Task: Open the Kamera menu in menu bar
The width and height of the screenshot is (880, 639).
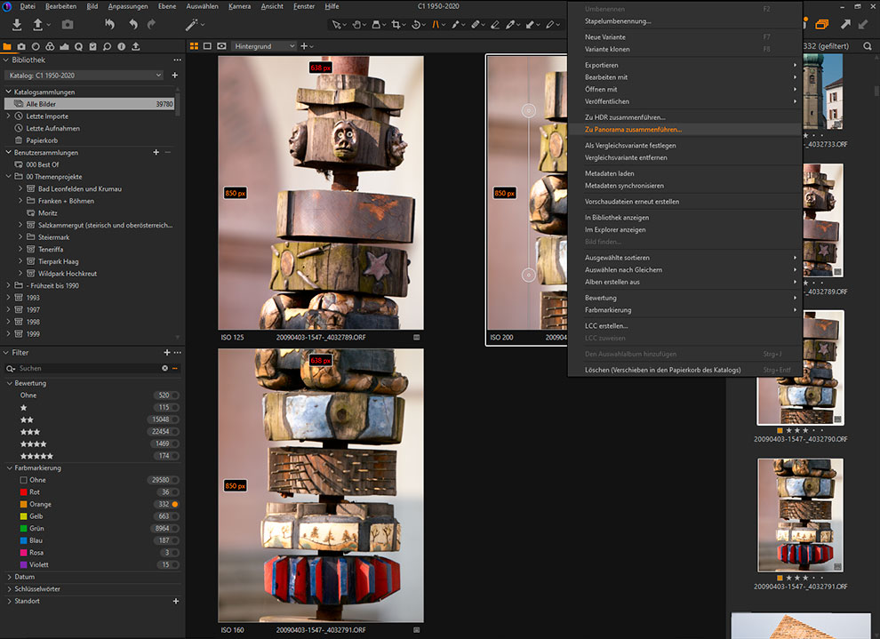Action: pos(240,6)
